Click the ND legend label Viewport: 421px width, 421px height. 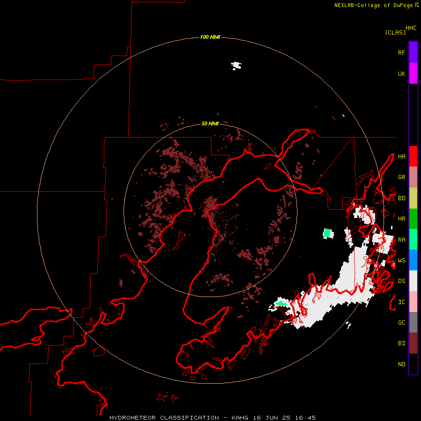coord(401,364)
